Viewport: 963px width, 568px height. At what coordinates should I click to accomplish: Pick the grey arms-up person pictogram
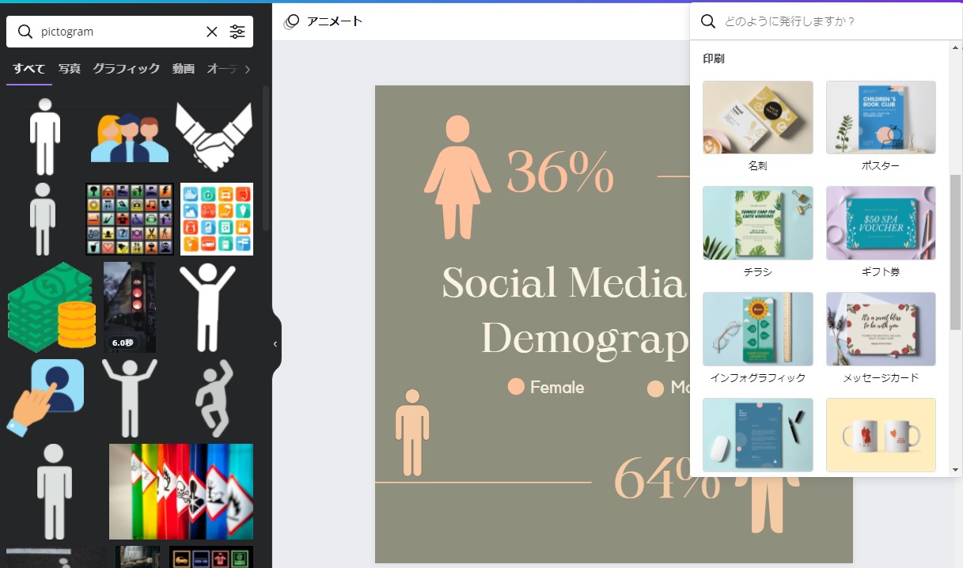click(x=130, y=398)
